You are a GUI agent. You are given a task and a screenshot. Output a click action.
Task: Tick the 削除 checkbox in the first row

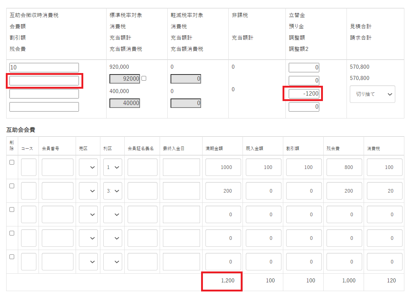click(12, 162)
